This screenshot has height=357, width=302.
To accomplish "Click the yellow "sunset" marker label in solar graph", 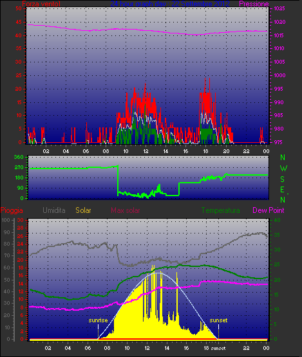I will [x=218, y=320].
